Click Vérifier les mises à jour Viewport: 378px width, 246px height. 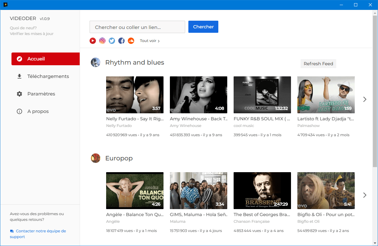point(32,34)
